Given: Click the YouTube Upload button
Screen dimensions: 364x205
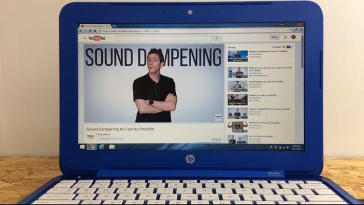Looking at the screenshot, I should click(275, 37).
